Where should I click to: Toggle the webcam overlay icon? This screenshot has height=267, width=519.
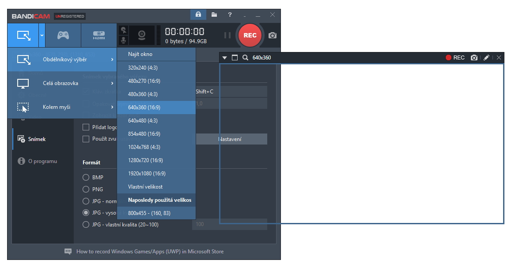pyautogui.click(x=142, y=35)
